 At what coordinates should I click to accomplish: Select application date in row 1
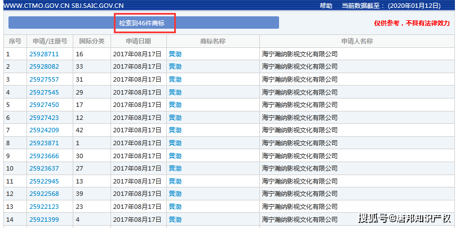click(138, 54)
